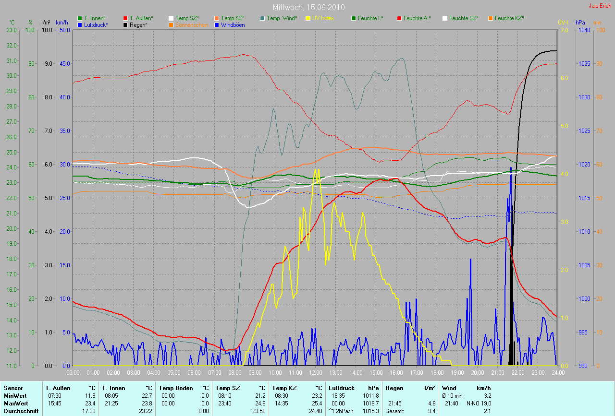Click the hPa axis unit label
The width and height of the screenshot is (615, 416).
point(580,23)
